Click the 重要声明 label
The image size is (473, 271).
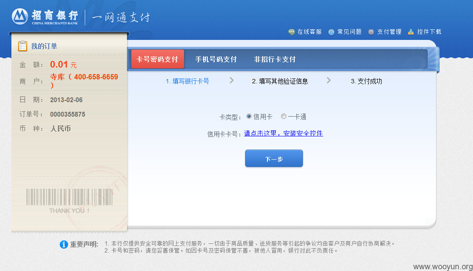84,245
